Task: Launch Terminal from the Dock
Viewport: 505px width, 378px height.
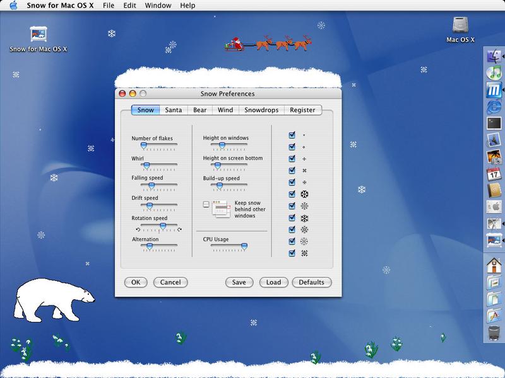Action: [x=494, y=123]
